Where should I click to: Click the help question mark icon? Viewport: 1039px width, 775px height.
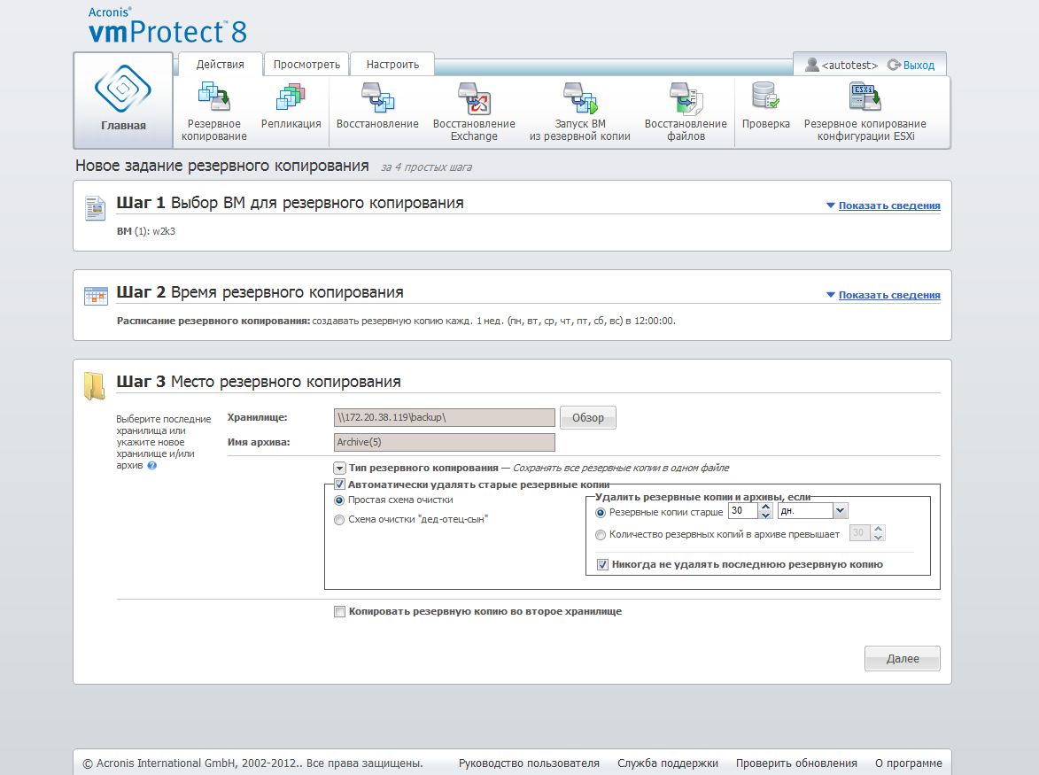tap(152, 466)
